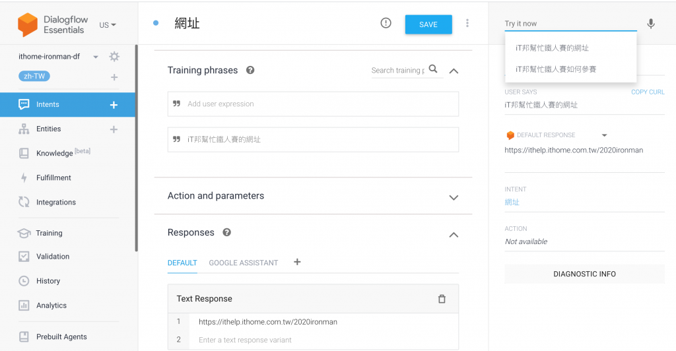Image resolution: width=676 pixels, height=351 pixels.
Task: Expand the Action and parameters section
Action: click(x=453, y=197)
